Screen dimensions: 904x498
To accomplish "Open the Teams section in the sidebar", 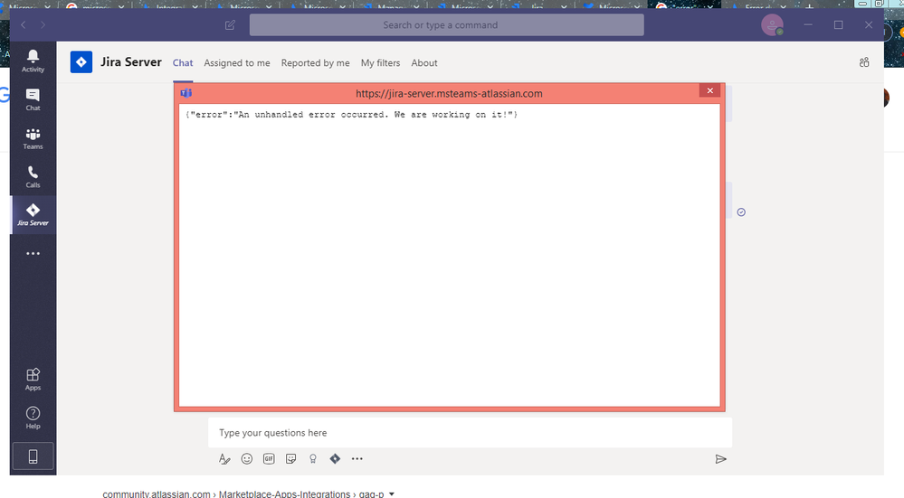I will click(x=33, y=138).
